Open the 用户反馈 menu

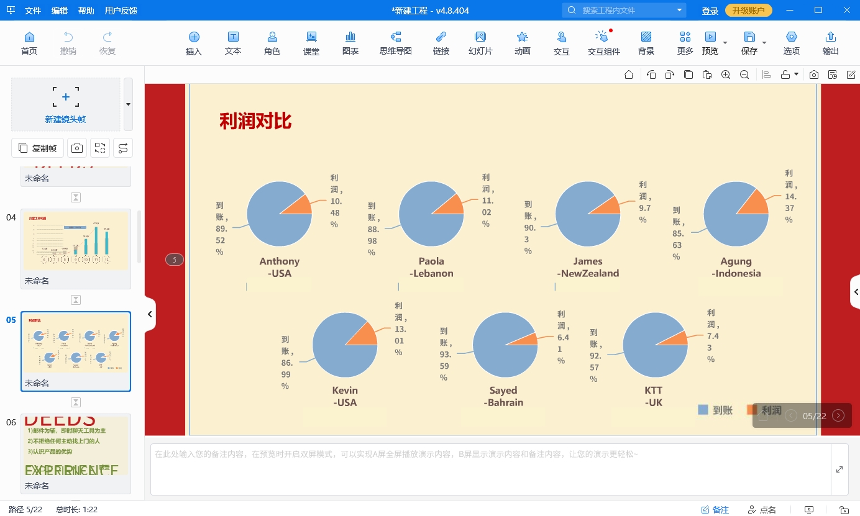(121, 11)
